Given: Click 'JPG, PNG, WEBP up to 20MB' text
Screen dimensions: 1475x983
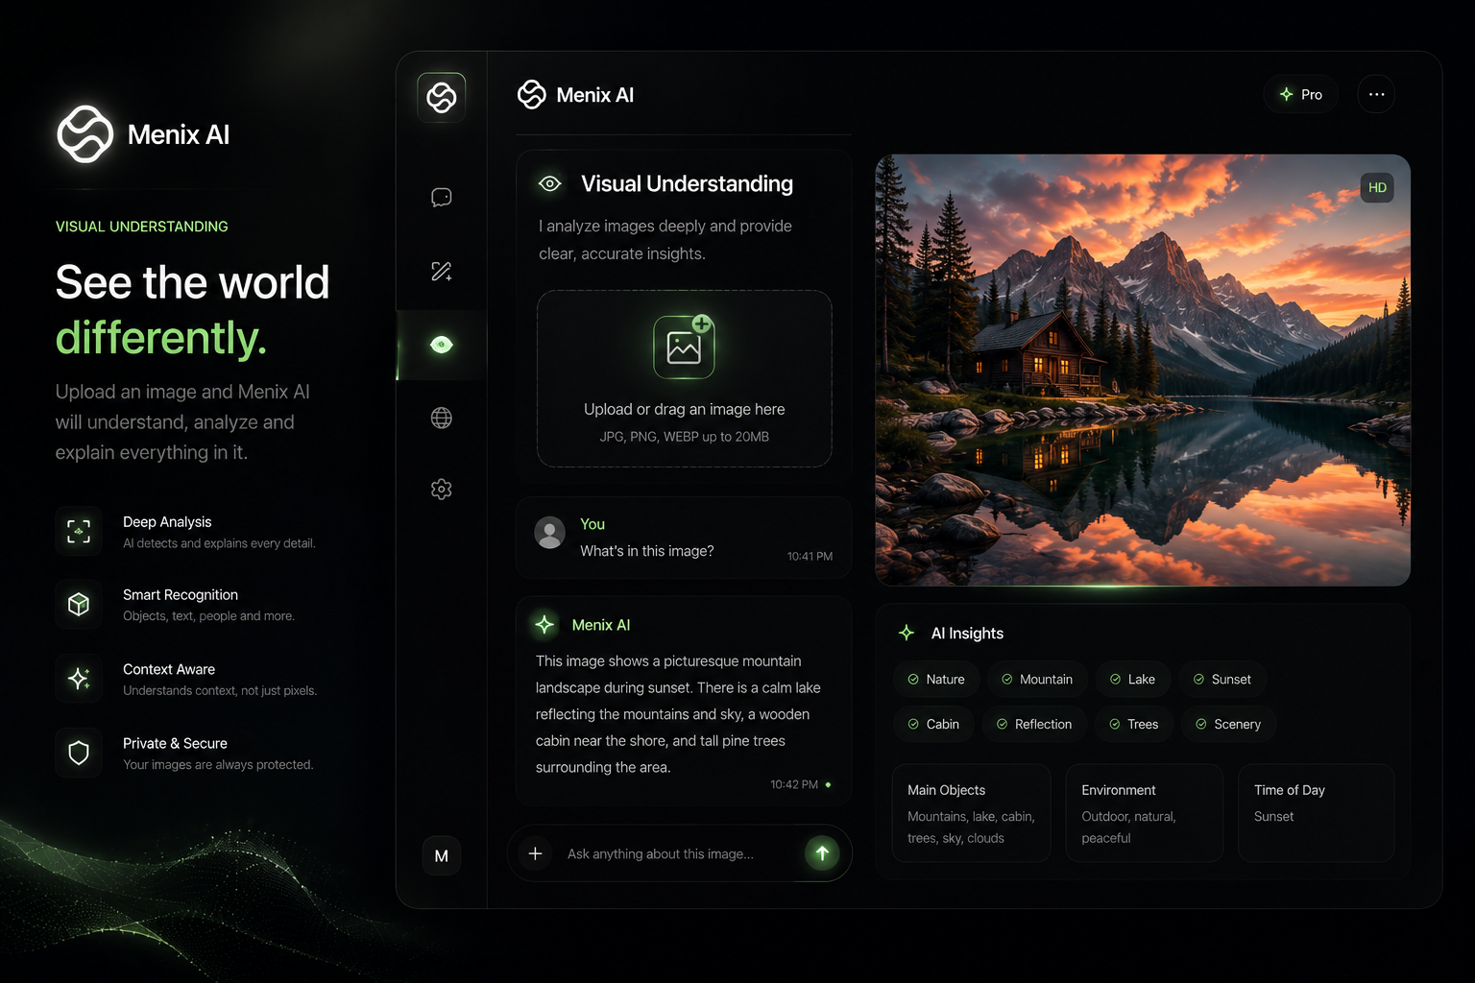Looking at the screenshot, I should [x=685, y=437].
